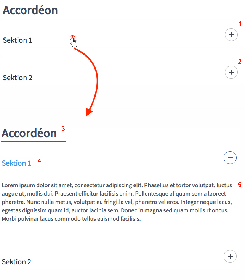The image size is (245, 280).
Task: Click the Lorem ipsum paragraph text
Action: point(118,202)
